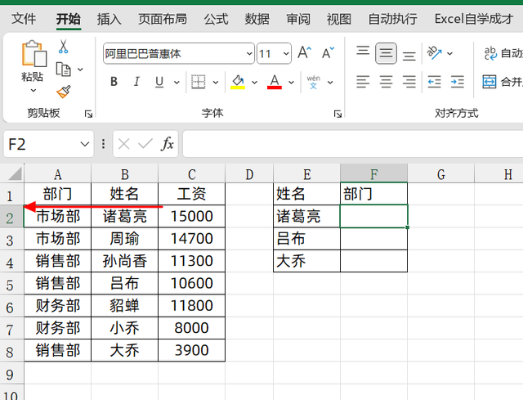Click the Insert Function fx icon

coord(168,144)
